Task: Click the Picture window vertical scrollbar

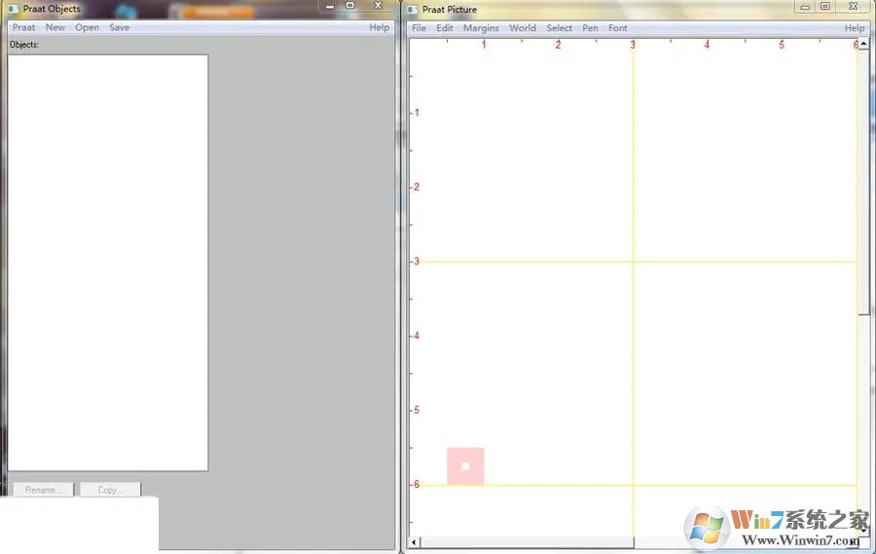Action: [863, 194]
